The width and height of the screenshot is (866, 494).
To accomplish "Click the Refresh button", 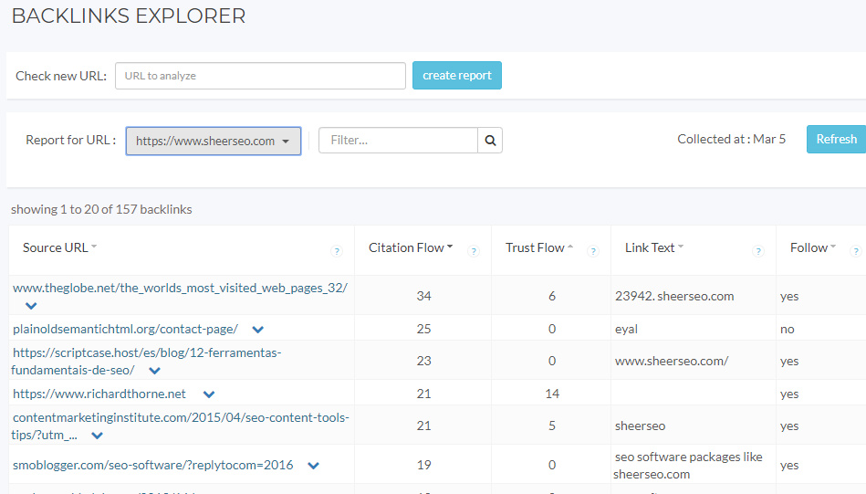I will pyautogui.click(x=836, y=139).
